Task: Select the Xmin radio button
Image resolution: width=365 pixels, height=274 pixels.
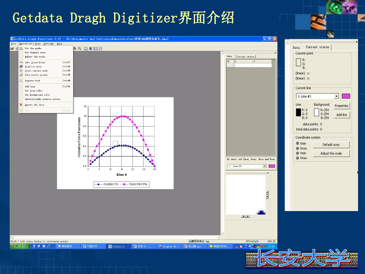Action: [298, 143]
